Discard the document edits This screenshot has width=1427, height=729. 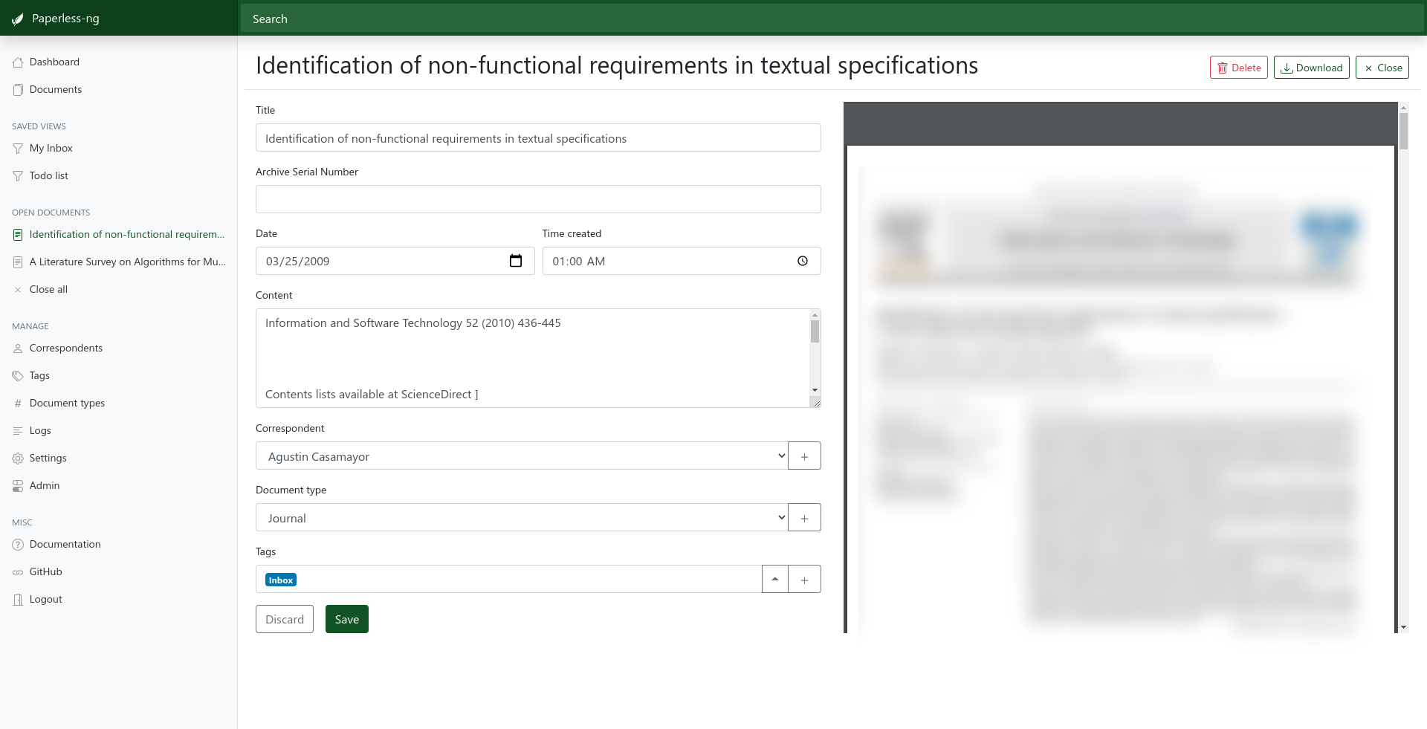coord(285,620)
